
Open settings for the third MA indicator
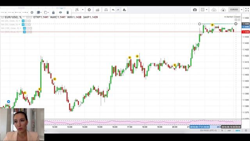click(x=28, y=28)
